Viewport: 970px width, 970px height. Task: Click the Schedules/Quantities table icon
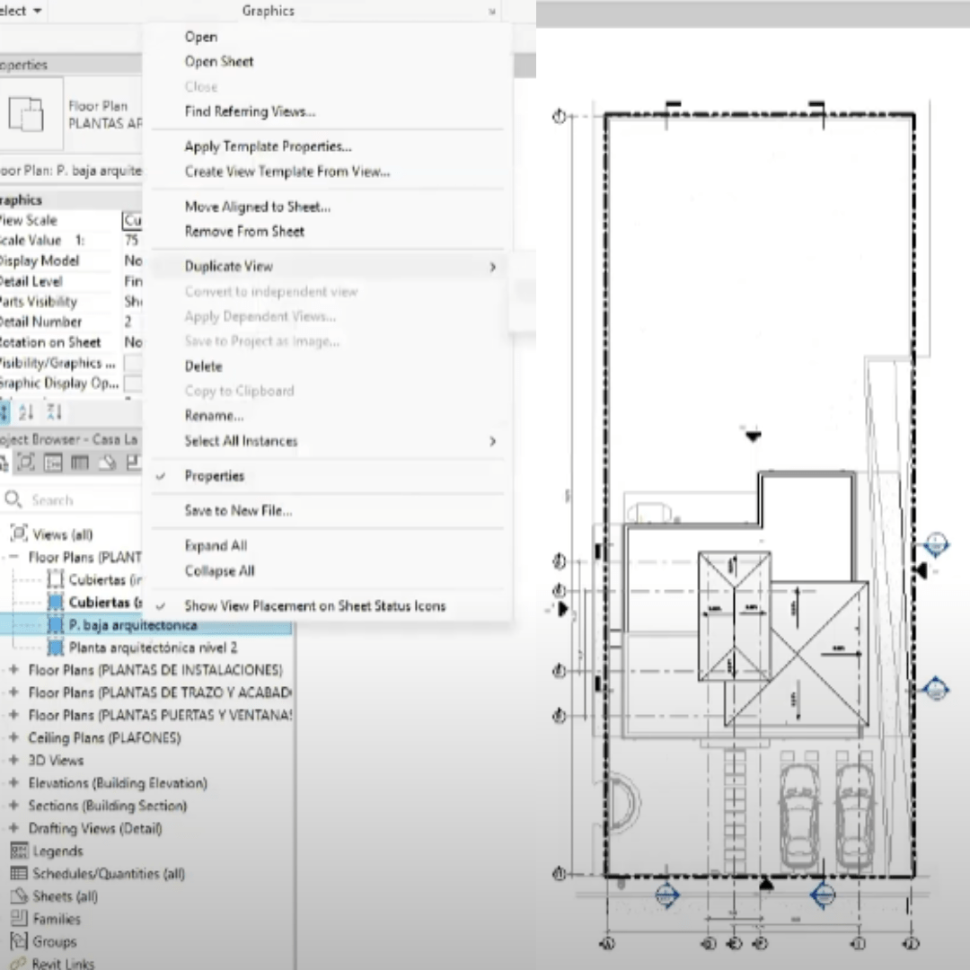(18, 873)
